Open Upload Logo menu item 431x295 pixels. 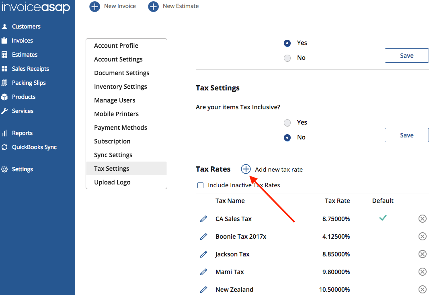coord(126,182)
